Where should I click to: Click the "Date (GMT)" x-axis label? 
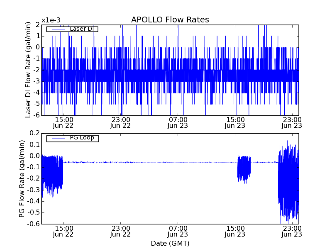(170, 243)
